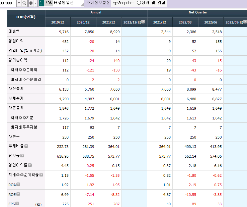Click 2022/03 ROE value -10.55
The height and width of the screenshot is (207, 247).
tap(191, 195)
